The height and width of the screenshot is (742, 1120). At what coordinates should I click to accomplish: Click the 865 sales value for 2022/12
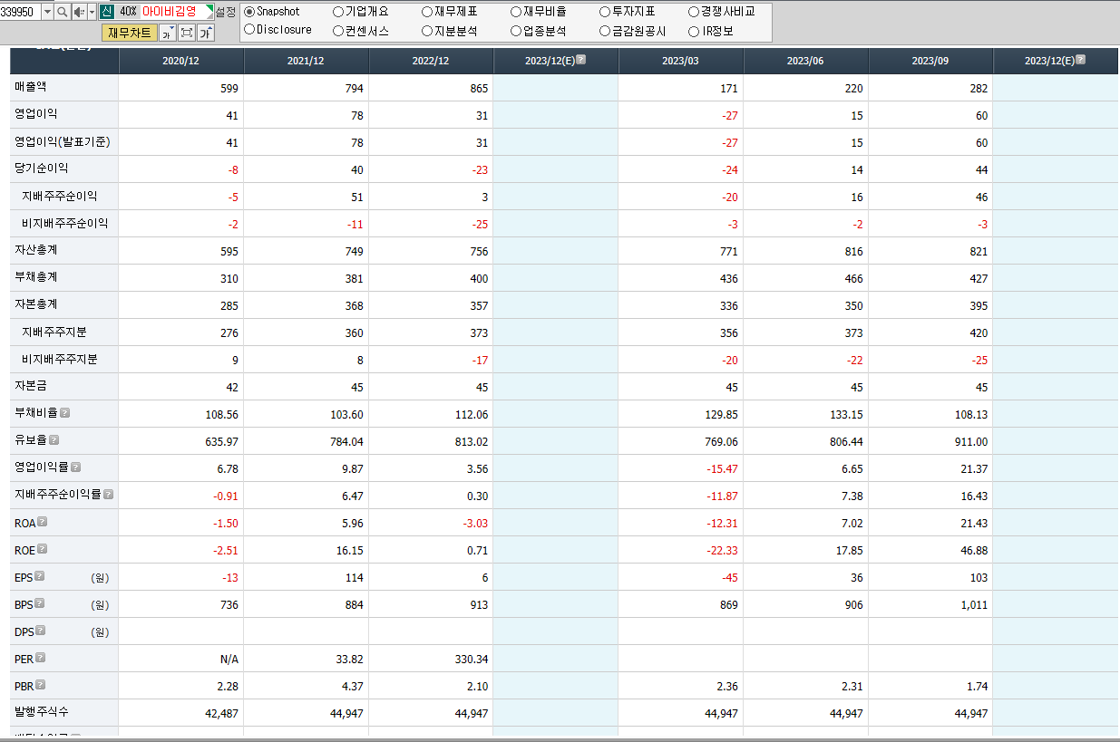pyautogui.click(x=479, y=88)
